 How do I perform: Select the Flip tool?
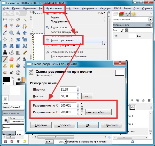tap(18, 46)
